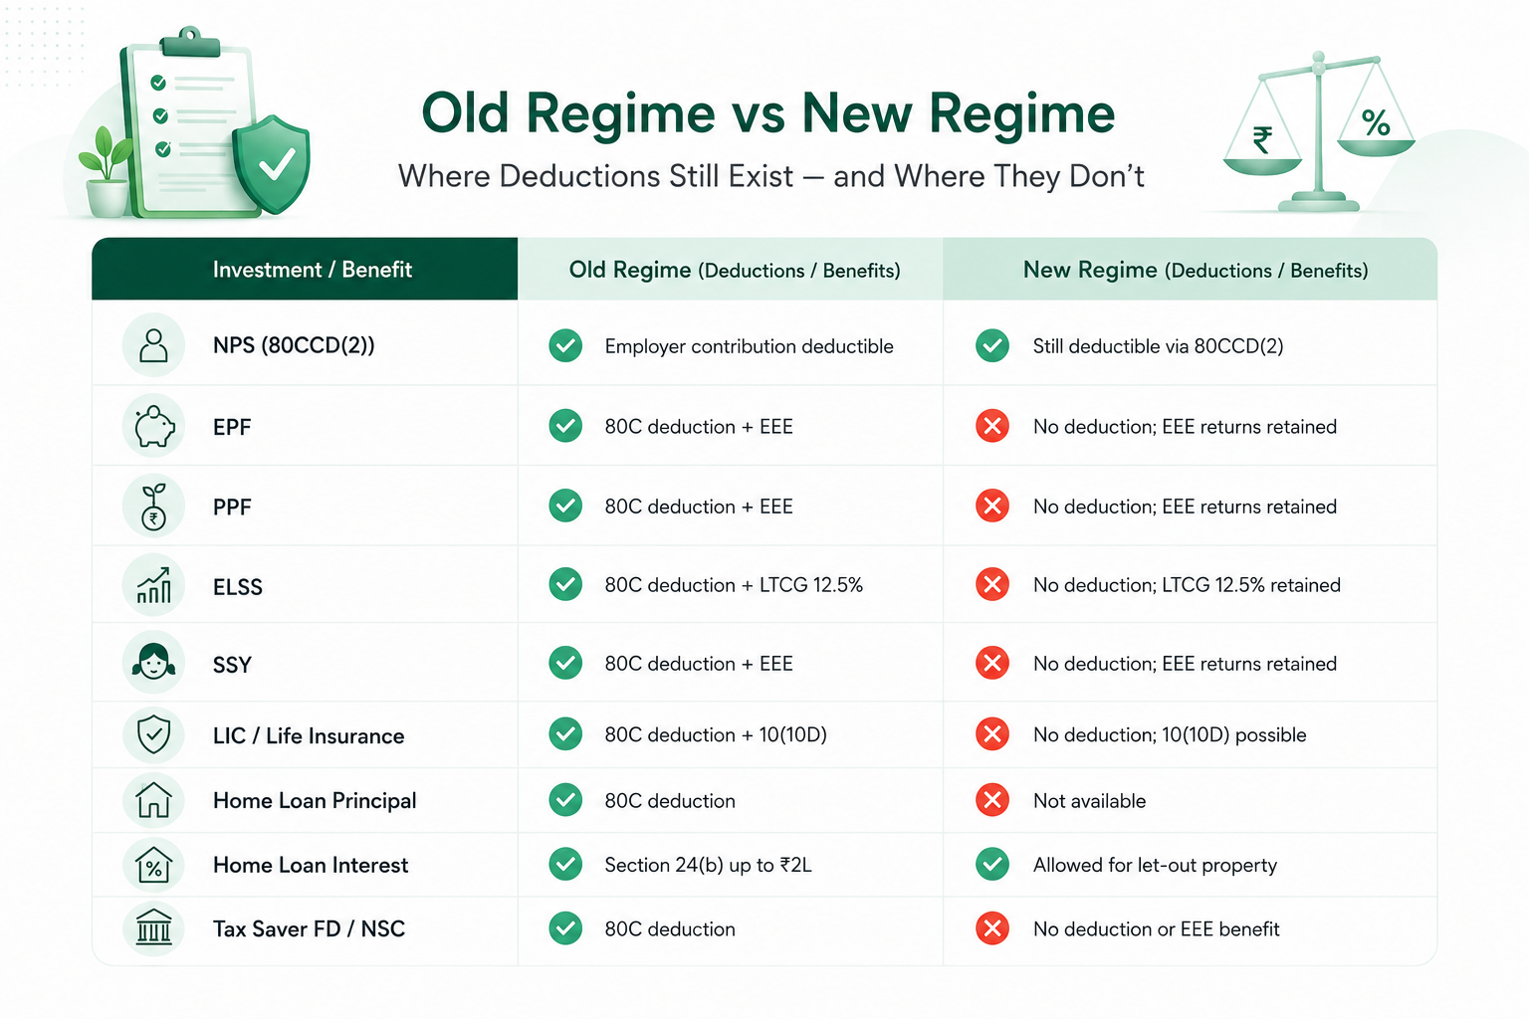Image resolution: width=1529 pixels, height=1019 pixels.
Task: Click red cross for Home Loan Principal
Action: coord(992,800)
